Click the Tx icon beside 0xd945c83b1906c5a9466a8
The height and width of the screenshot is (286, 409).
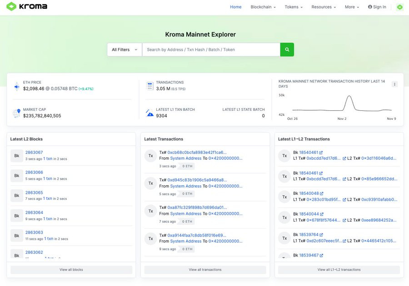[x=150, y=183]
